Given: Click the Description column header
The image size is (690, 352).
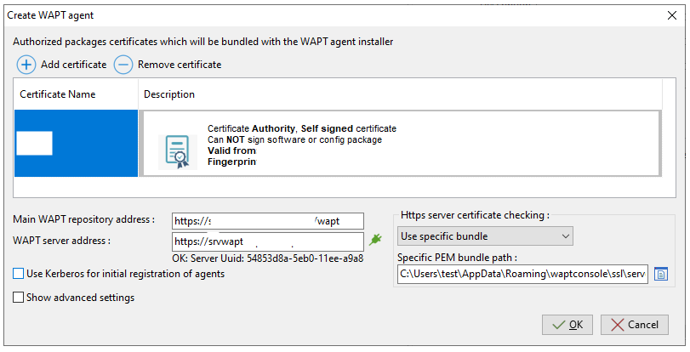Looking at the screenshot, I should [169, 94].
